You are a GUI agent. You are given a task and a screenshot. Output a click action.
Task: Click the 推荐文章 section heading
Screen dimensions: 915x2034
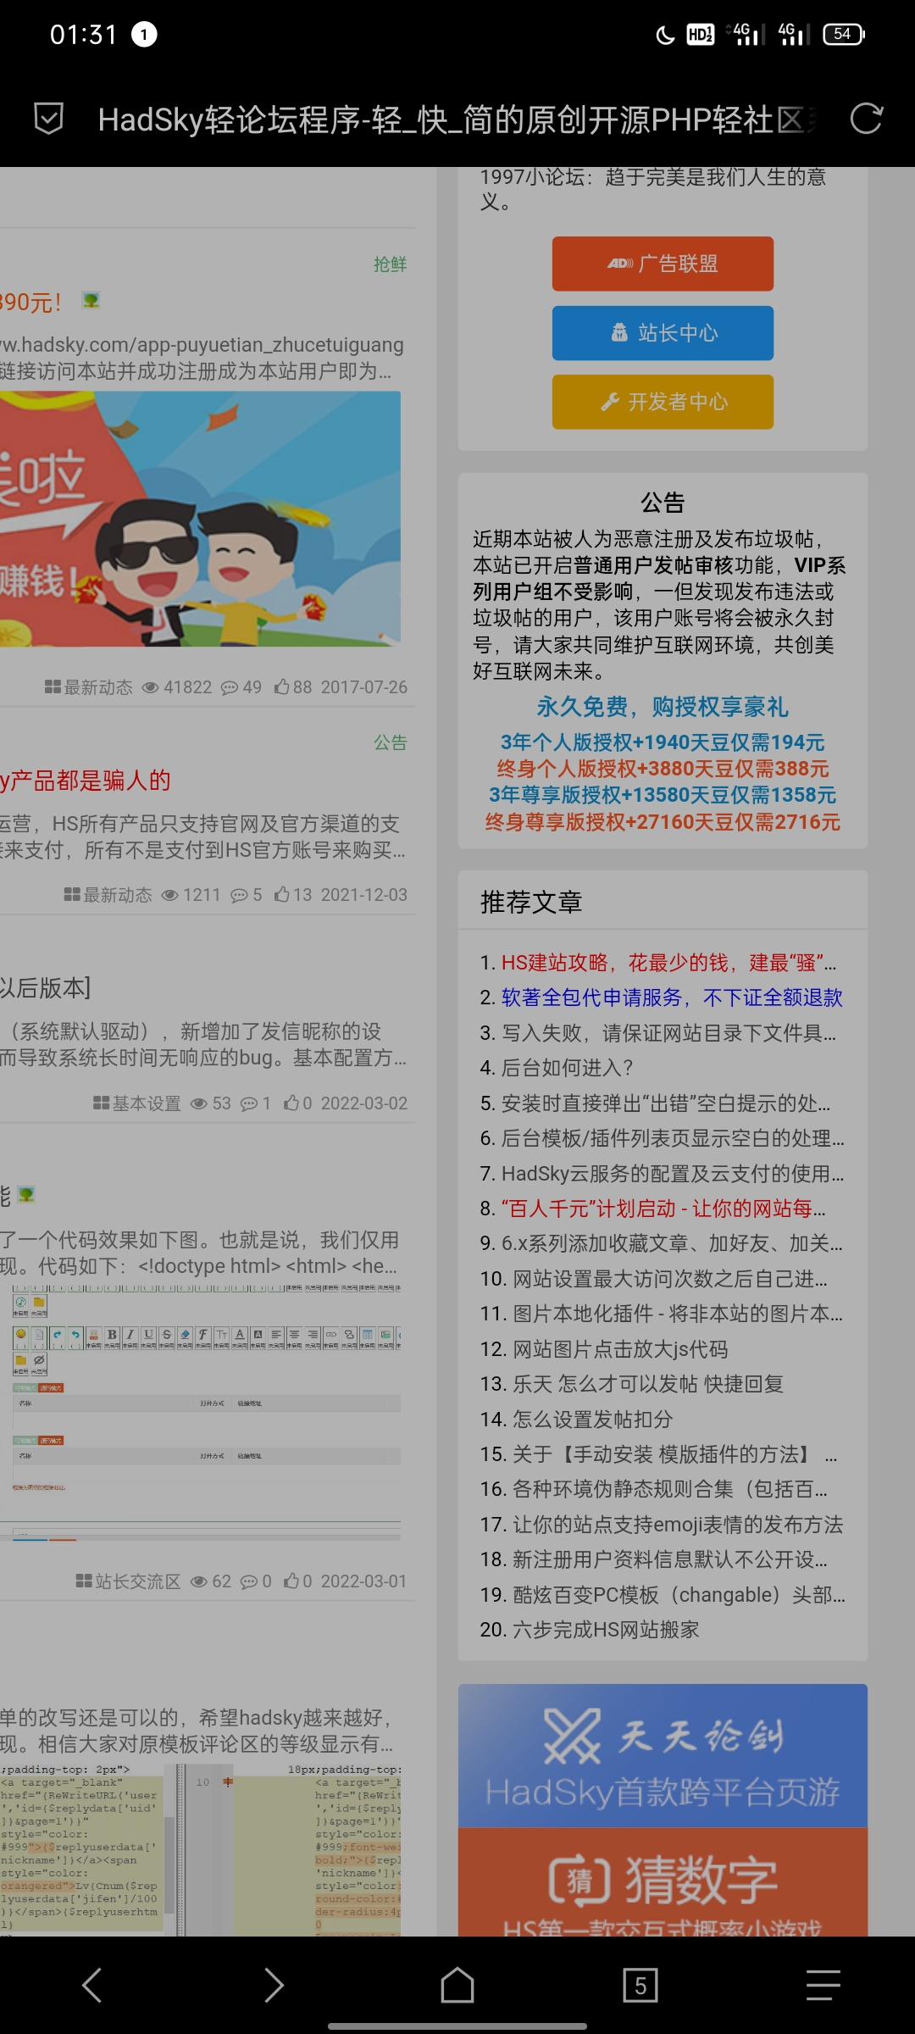point(531,903)
